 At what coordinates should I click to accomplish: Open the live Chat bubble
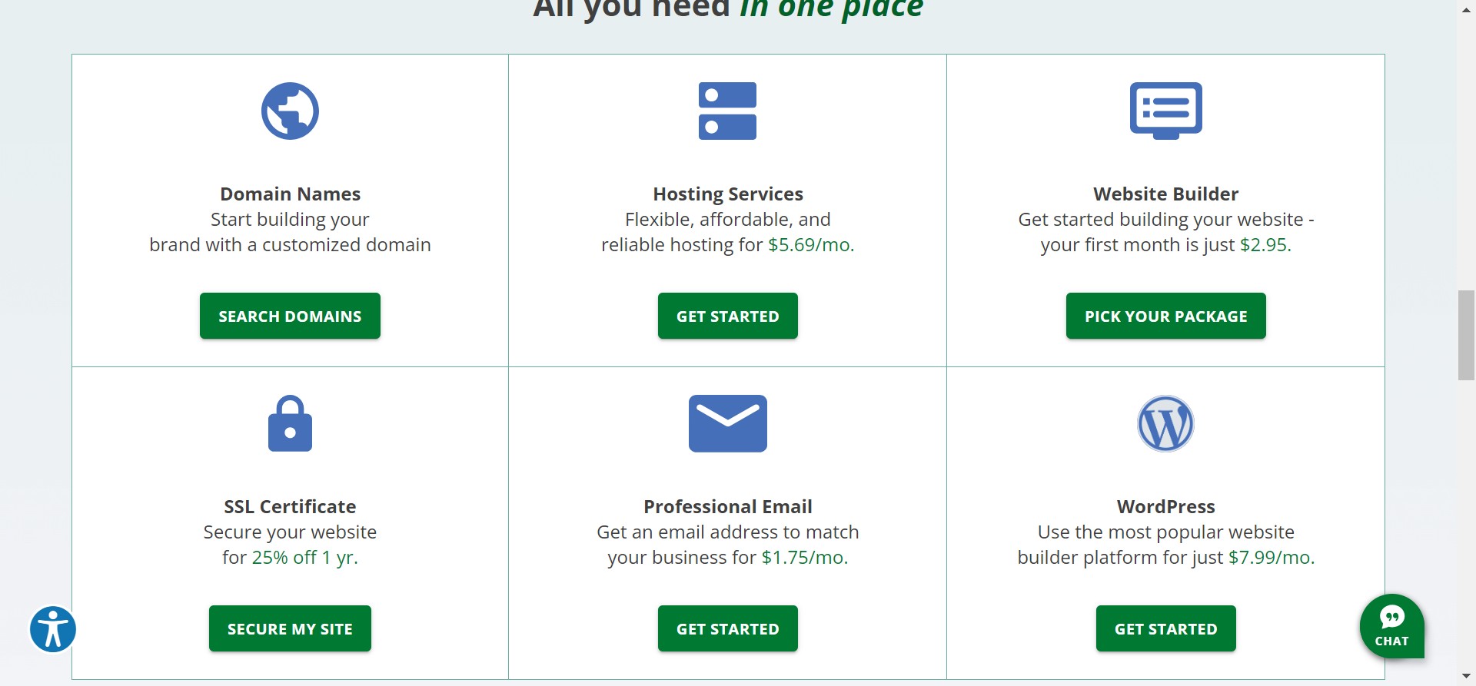pos(1391,626)
